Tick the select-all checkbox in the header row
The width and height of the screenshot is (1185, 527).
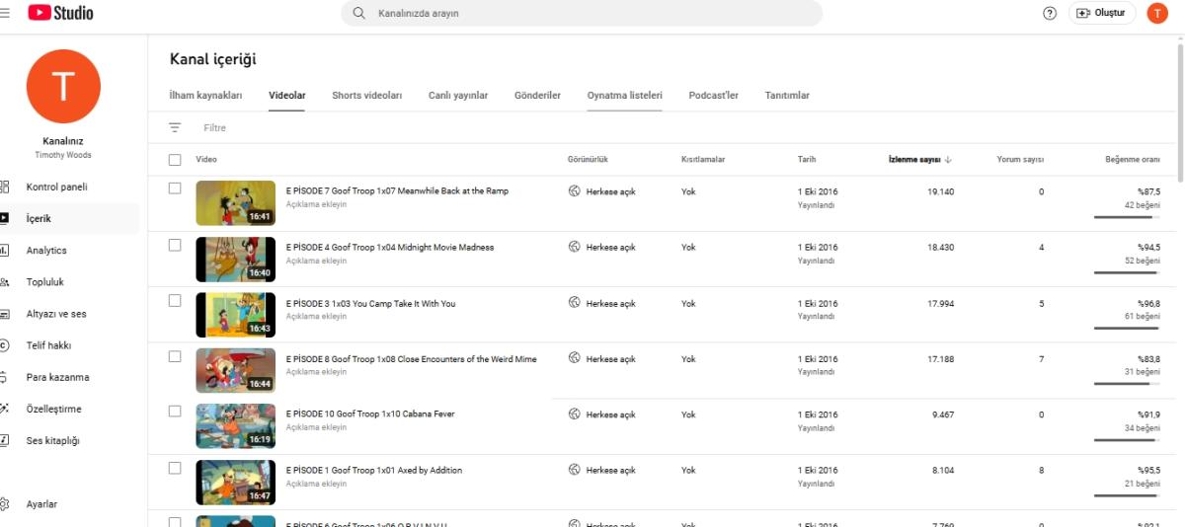click(175, 160)
